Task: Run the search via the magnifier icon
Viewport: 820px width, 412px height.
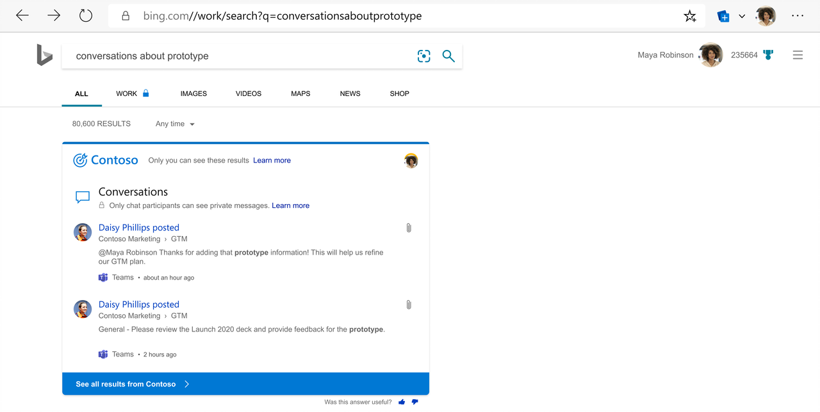Action: click(x=448, y=56)
